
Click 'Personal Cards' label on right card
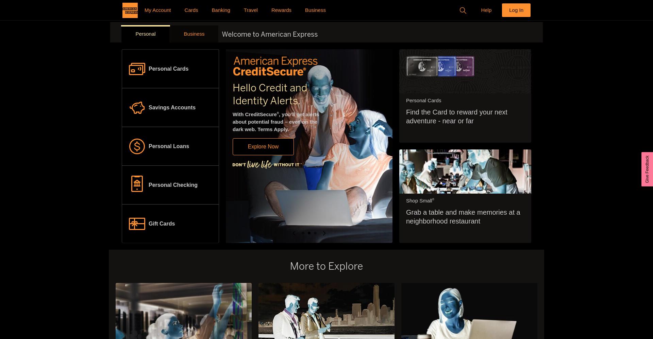pos(423,101)
